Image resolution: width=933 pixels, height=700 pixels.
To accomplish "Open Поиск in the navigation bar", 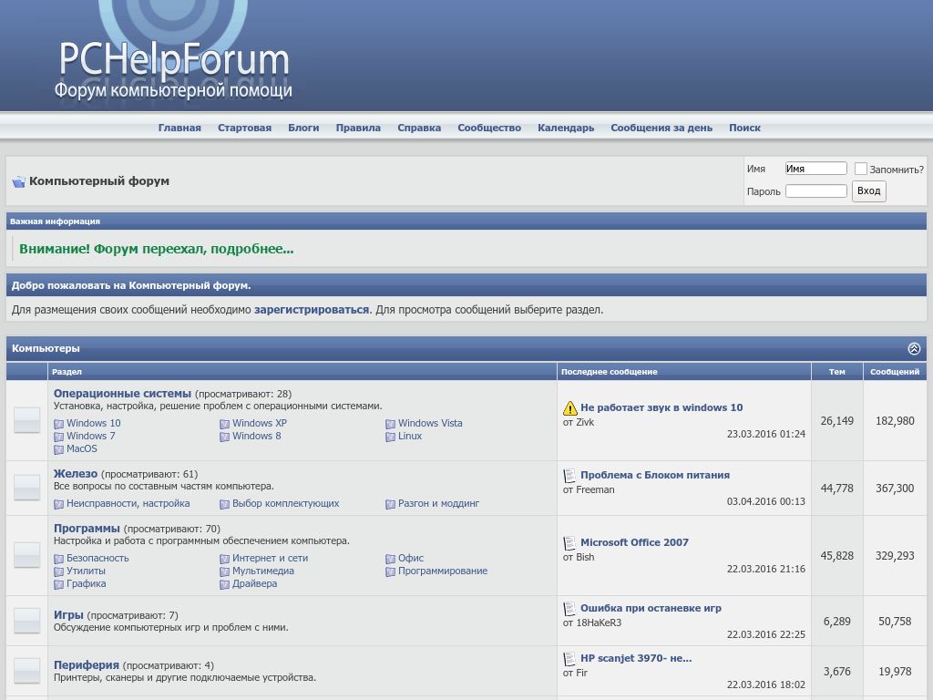I will tap(745, 128).
